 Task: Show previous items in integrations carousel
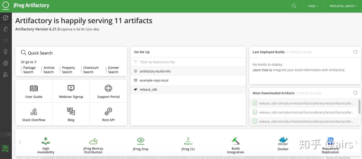coord(20,142)
